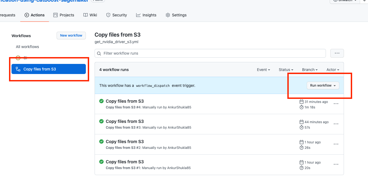The image size is (368, 192).
Task: Open the Copy files from S3 run #3 title
Action: pyautogui.click(x=125, y=121)
